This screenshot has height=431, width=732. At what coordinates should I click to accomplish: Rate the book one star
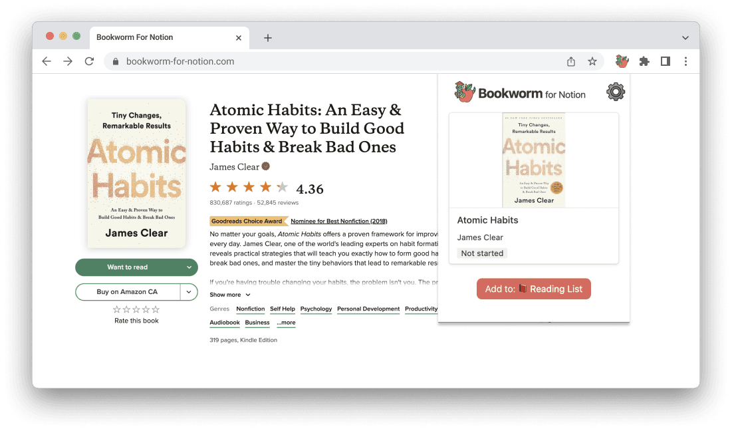[x=117, y=309]
